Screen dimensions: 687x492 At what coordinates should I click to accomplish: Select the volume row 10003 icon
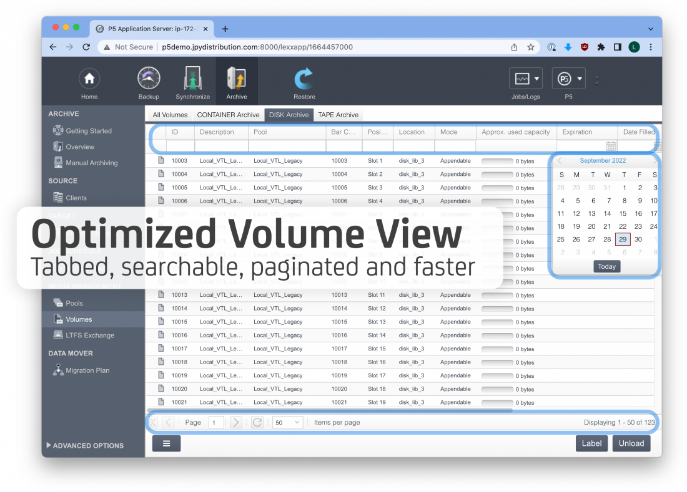[x=161, y=160]
